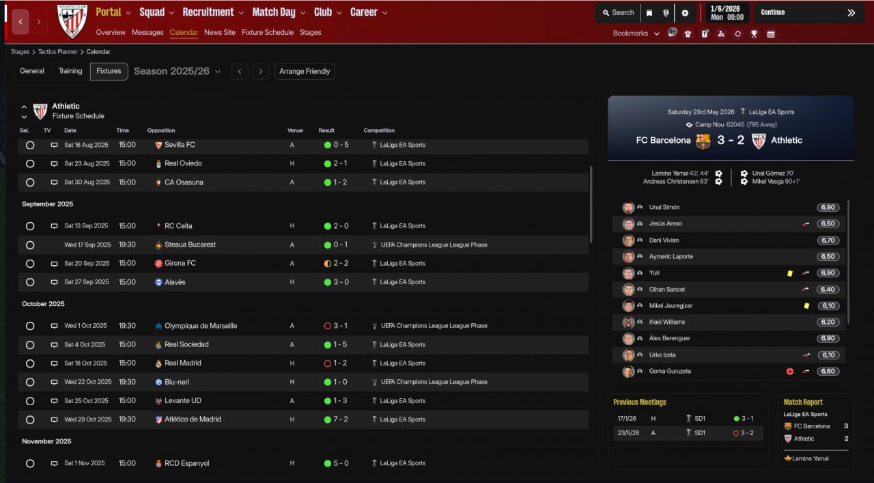Screen dimensions: 874x483
Task: Select the Real Madrid fixture radio circle
Action: [x=30, y=363]
